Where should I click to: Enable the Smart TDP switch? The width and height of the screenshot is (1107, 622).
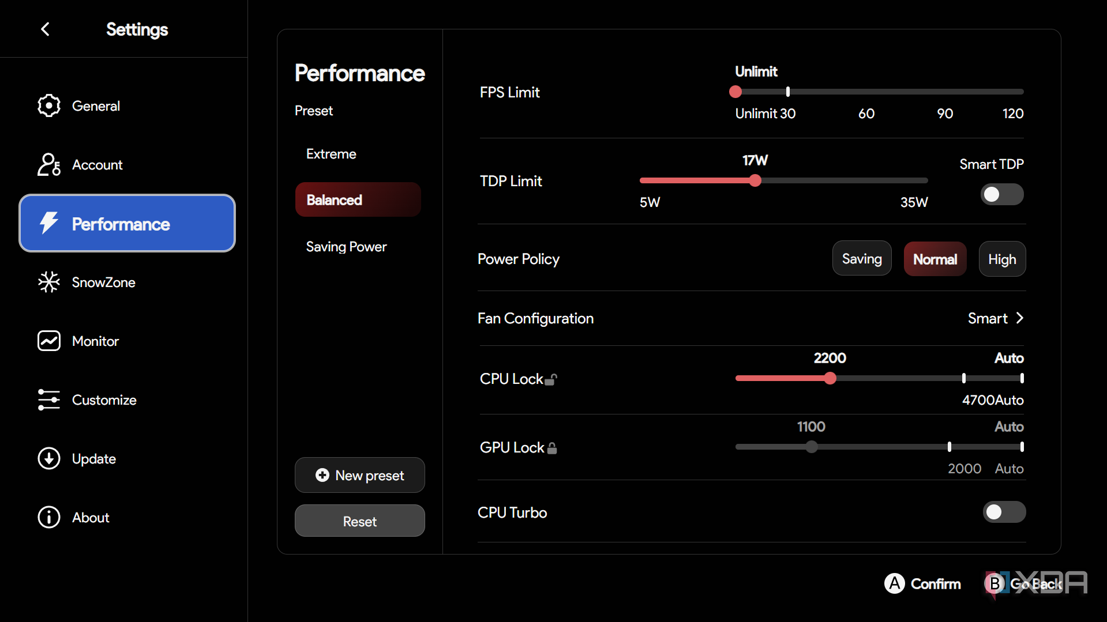click(1002, 194)
